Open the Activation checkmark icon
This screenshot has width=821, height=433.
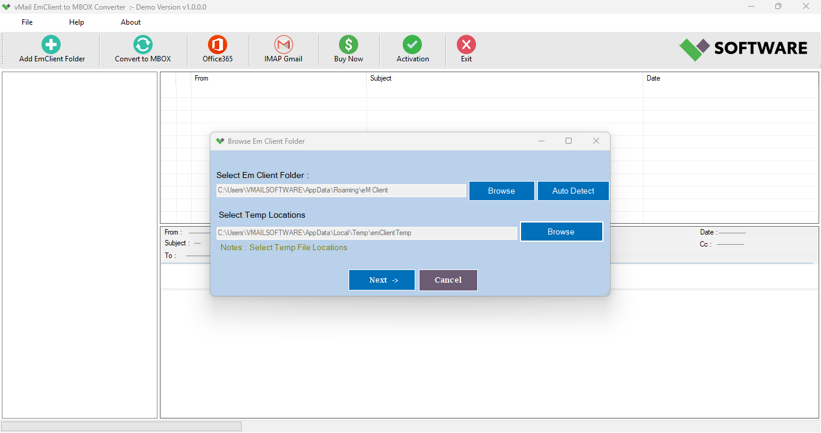click(412, 45)
